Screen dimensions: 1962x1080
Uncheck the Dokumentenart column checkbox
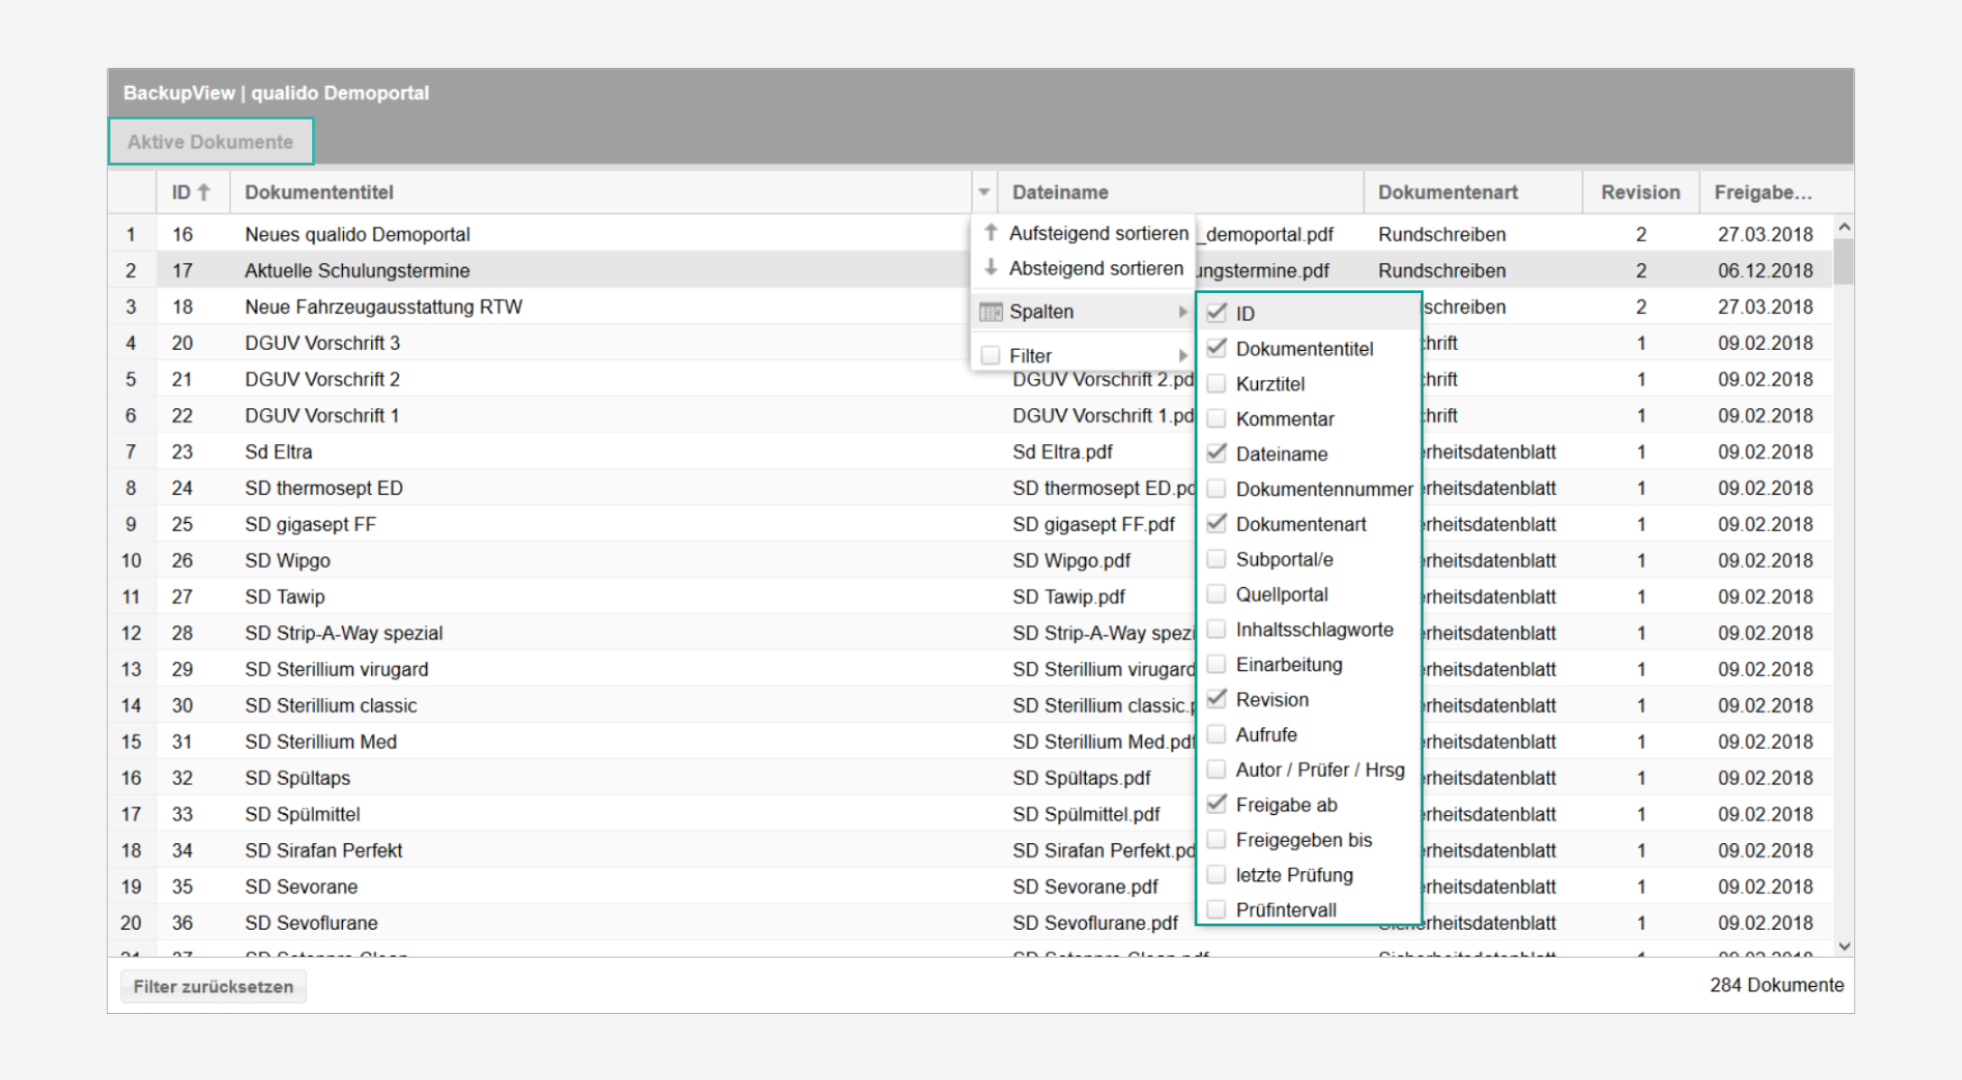point(1217,524)
